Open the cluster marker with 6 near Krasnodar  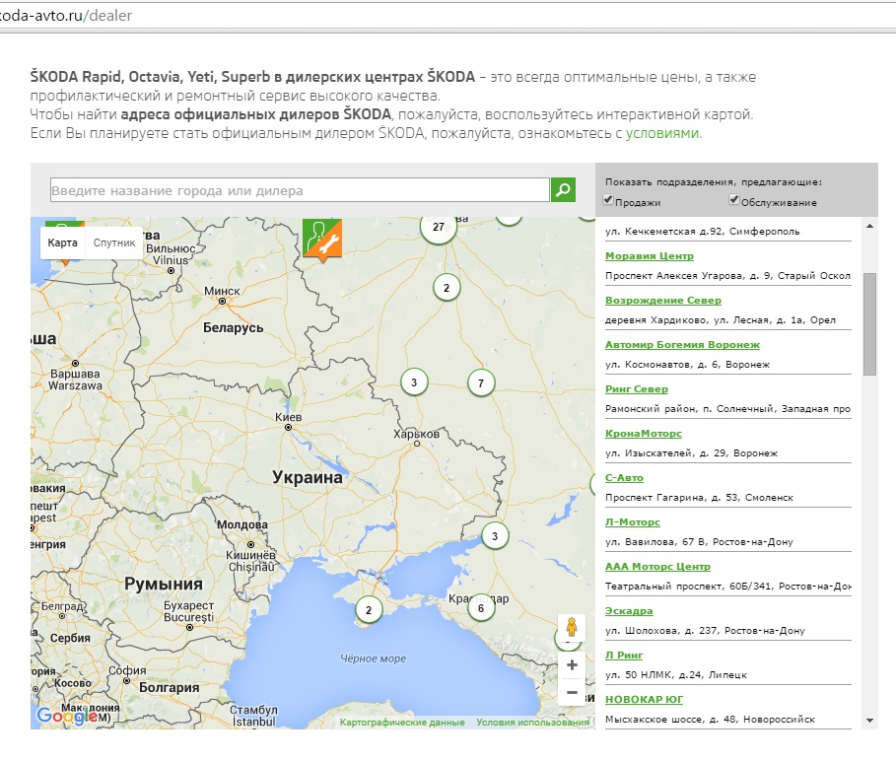coord(481,608)
